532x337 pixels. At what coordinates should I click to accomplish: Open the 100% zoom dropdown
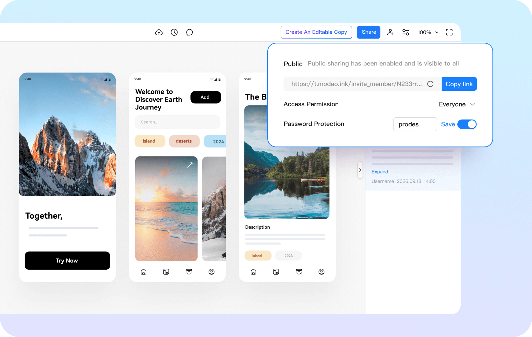pos(428,32)
